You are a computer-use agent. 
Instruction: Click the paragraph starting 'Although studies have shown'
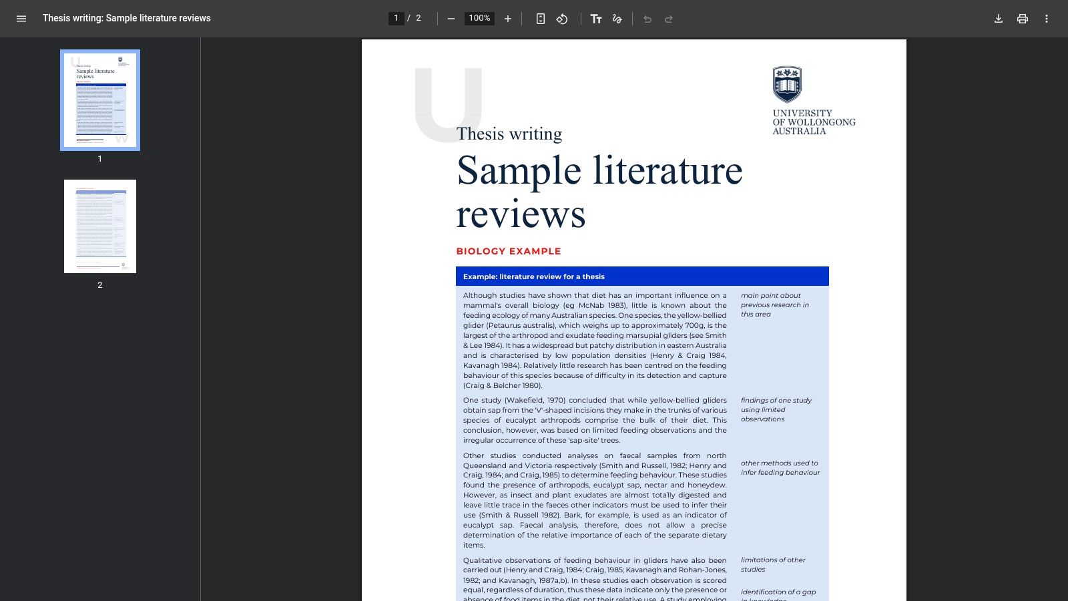595,341
